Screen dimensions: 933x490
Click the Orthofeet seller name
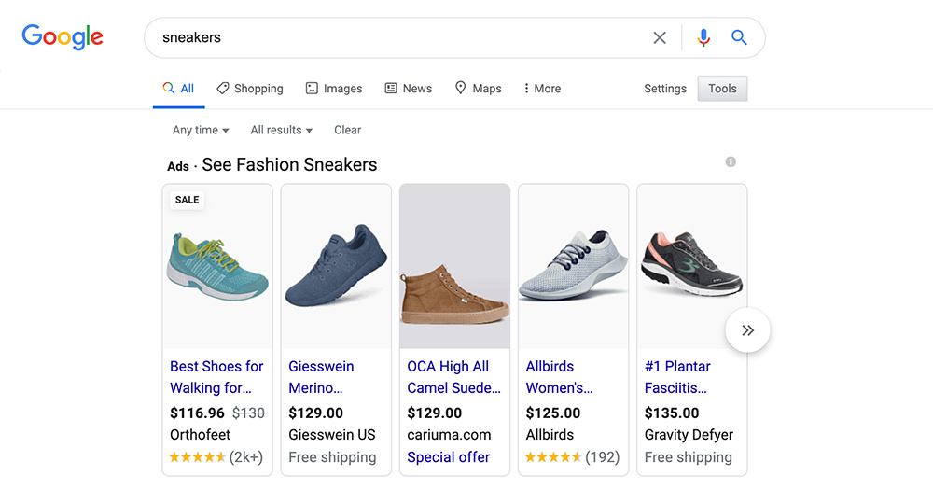point(200,435)
